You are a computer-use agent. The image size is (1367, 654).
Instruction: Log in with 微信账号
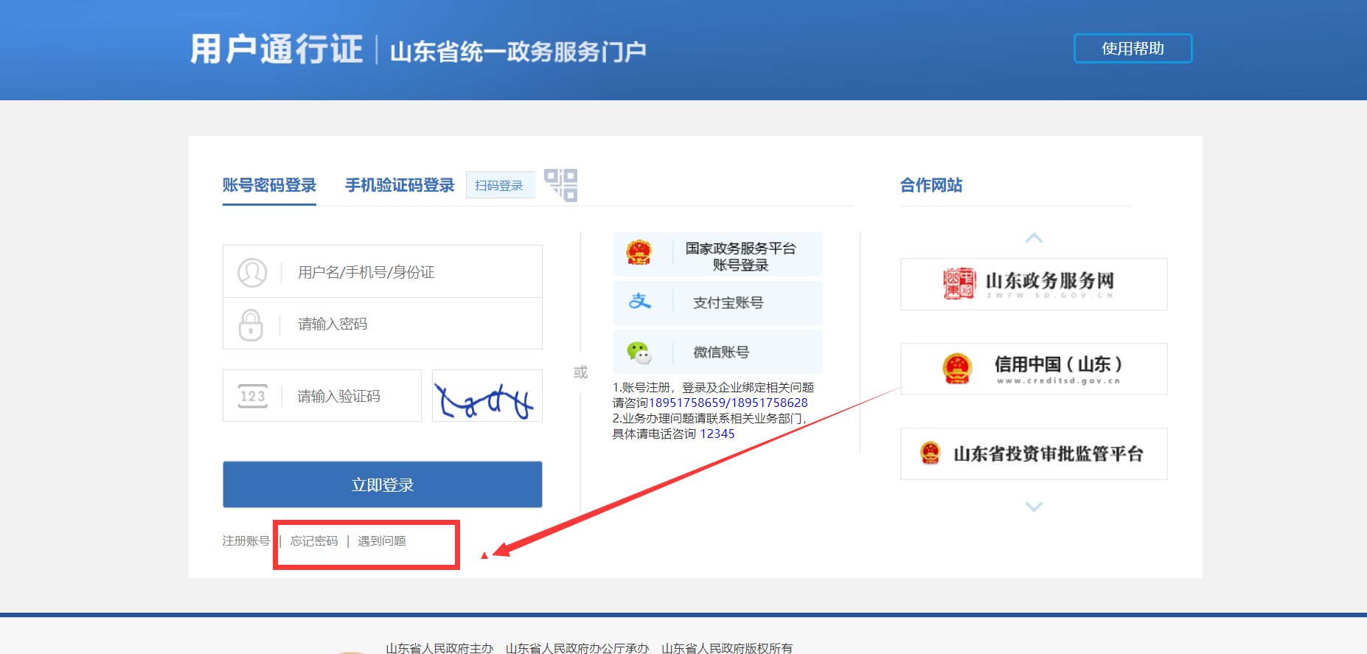coord(717,352)
